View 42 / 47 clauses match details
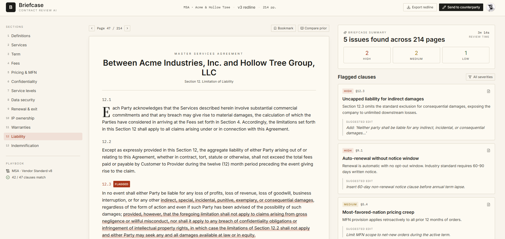The height and width of the screenshot is (239, 505). click(x=29, y=177)
